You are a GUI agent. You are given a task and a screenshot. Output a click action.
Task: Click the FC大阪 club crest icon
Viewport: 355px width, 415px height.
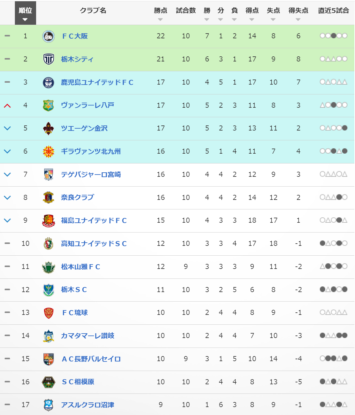48,36
